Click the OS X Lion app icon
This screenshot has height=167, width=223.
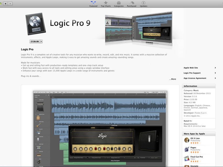coord(187,140)
